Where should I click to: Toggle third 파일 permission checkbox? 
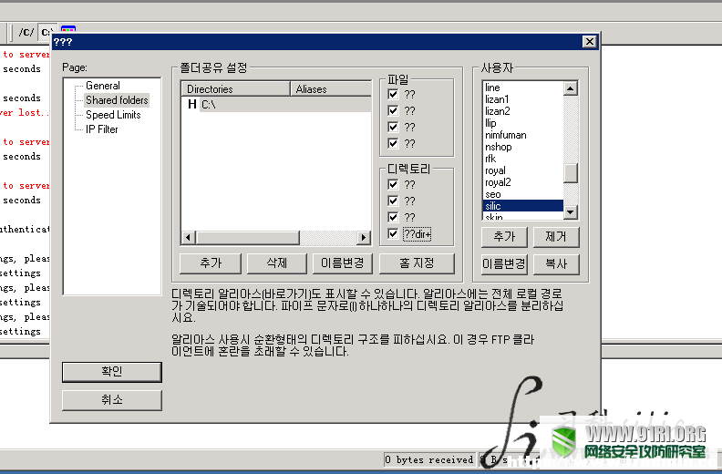[393, 127]
